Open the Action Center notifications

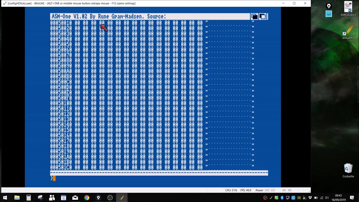pyautogui.click(x=352, y=198)
